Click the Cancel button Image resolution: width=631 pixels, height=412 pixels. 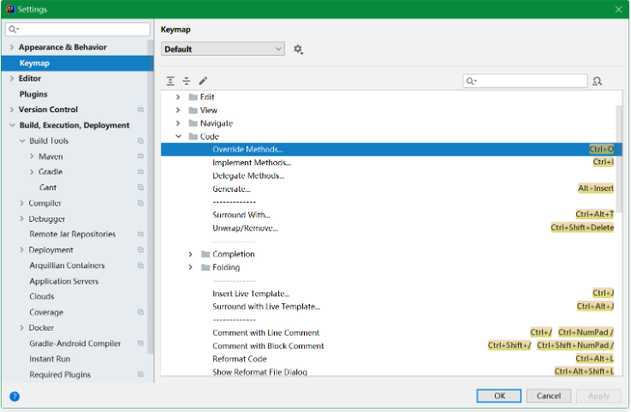[x=549, y=396]
